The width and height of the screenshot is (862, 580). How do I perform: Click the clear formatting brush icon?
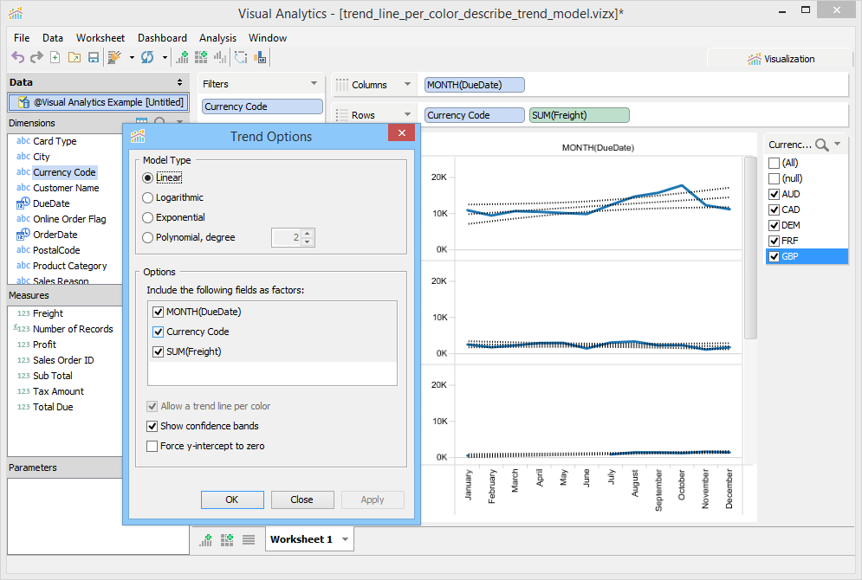[x=114, y=57]
